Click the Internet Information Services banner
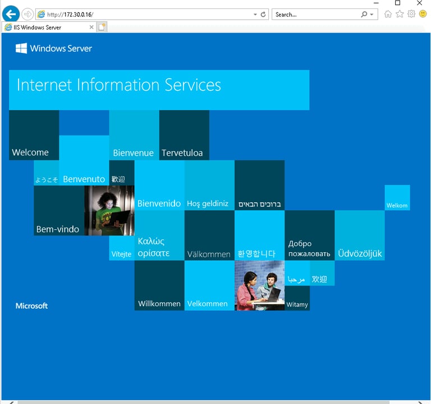 [x=159, y=90]
